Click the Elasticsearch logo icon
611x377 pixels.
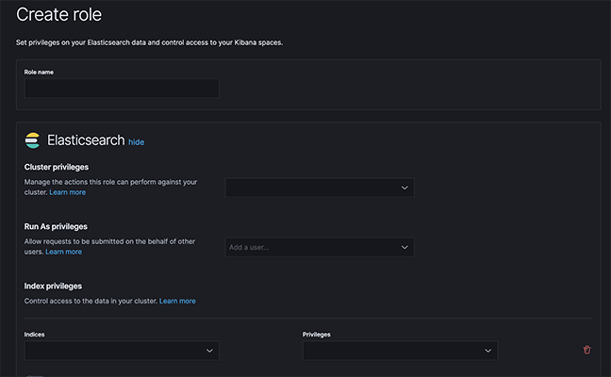[32, 140]
